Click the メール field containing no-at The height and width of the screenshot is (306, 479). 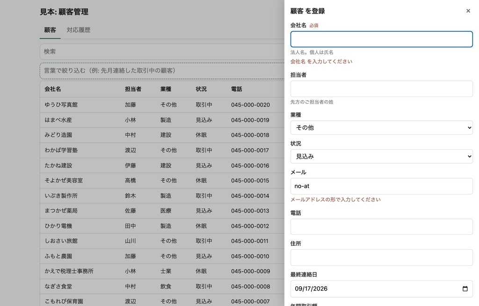(x=382, y=186)
